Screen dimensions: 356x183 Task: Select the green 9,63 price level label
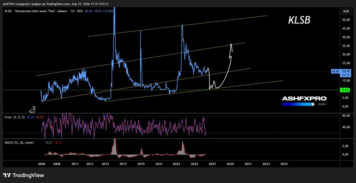[x=345, y=90]
